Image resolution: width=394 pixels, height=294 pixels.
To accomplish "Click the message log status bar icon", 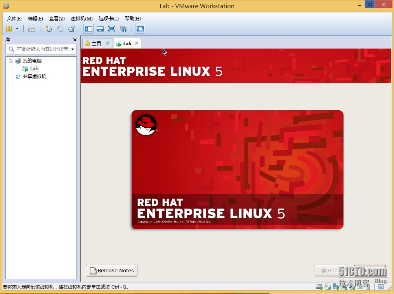I will pos(381,287).
